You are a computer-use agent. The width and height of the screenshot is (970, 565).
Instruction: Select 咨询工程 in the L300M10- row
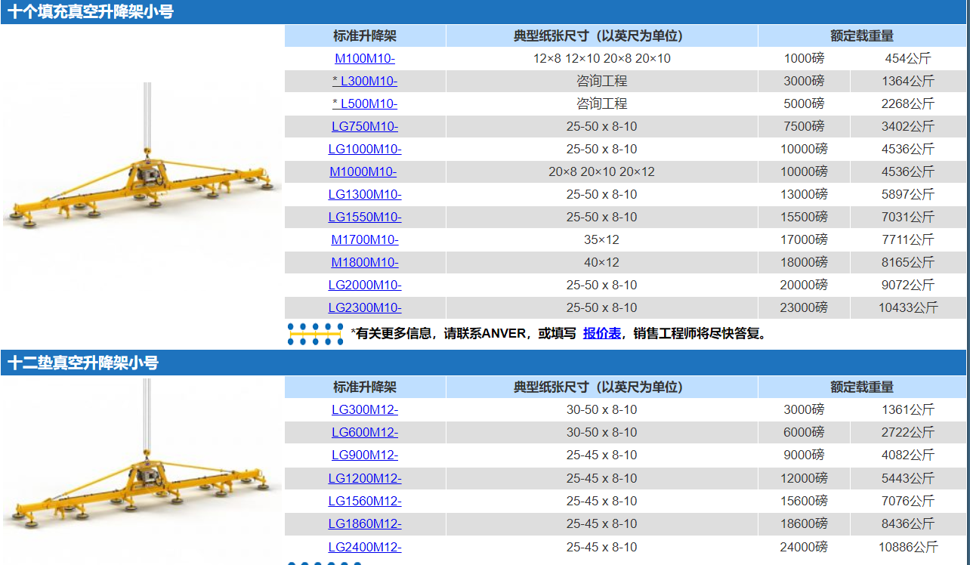[601, 81]
